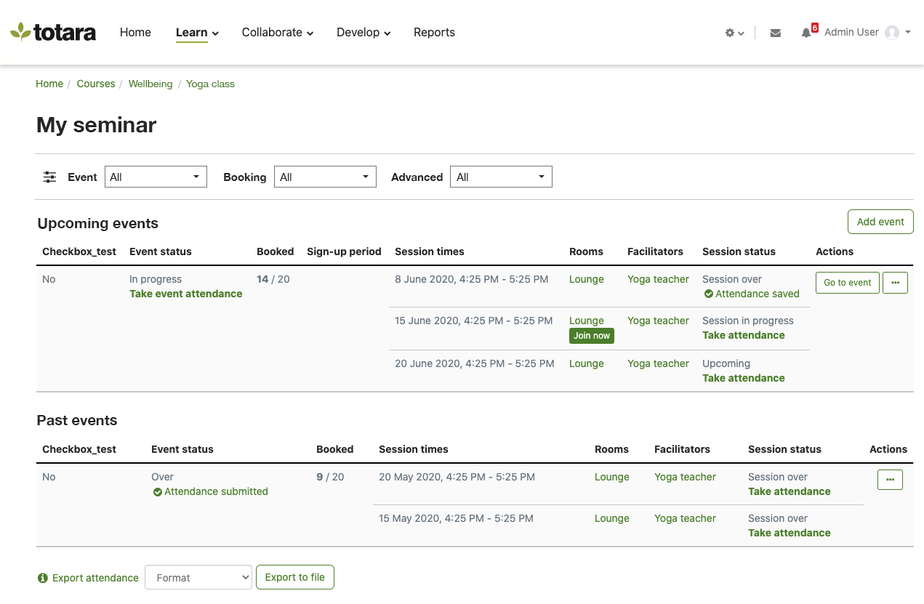
Task: Click the filter sliders icon
Action: [49, 177]
